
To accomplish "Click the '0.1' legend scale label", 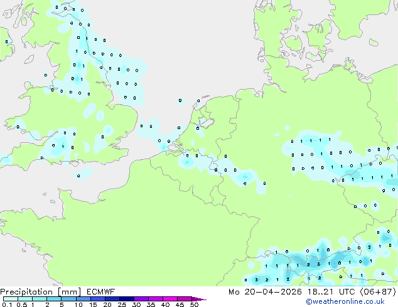I will pyautogui.click(x=7, y=304).
